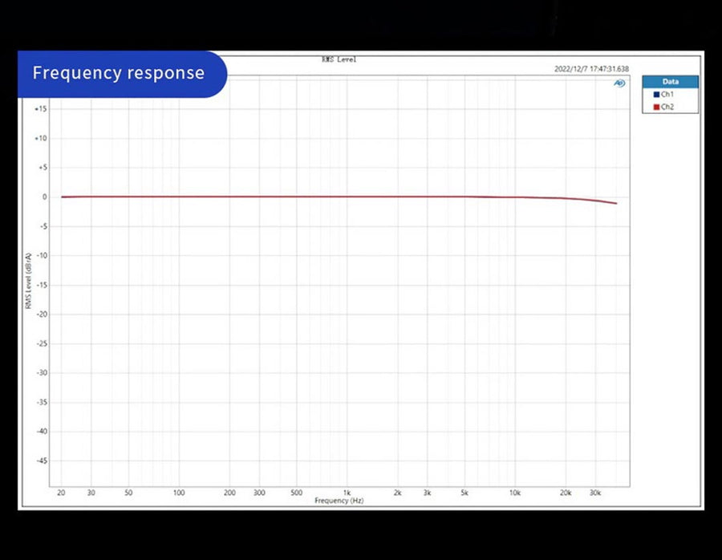Click the 2022/12/7 timestamp text
The height and width of the screenshot is (560, 722).
click(x=591, y=69)
